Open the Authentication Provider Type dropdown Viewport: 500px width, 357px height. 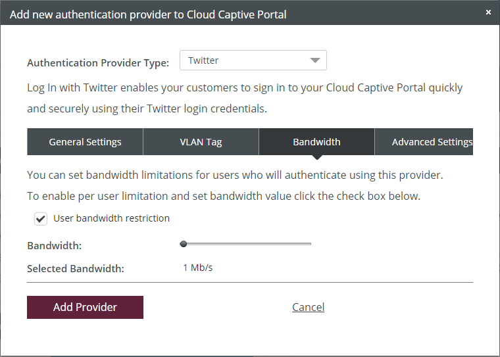coord(253,60)
